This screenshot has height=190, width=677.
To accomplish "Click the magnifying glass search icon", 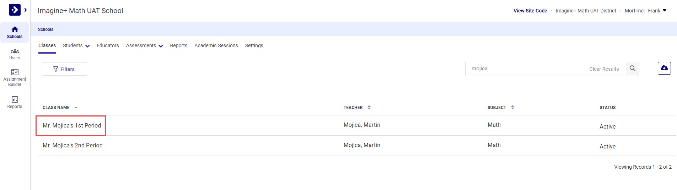I will (x=632, y=69).
